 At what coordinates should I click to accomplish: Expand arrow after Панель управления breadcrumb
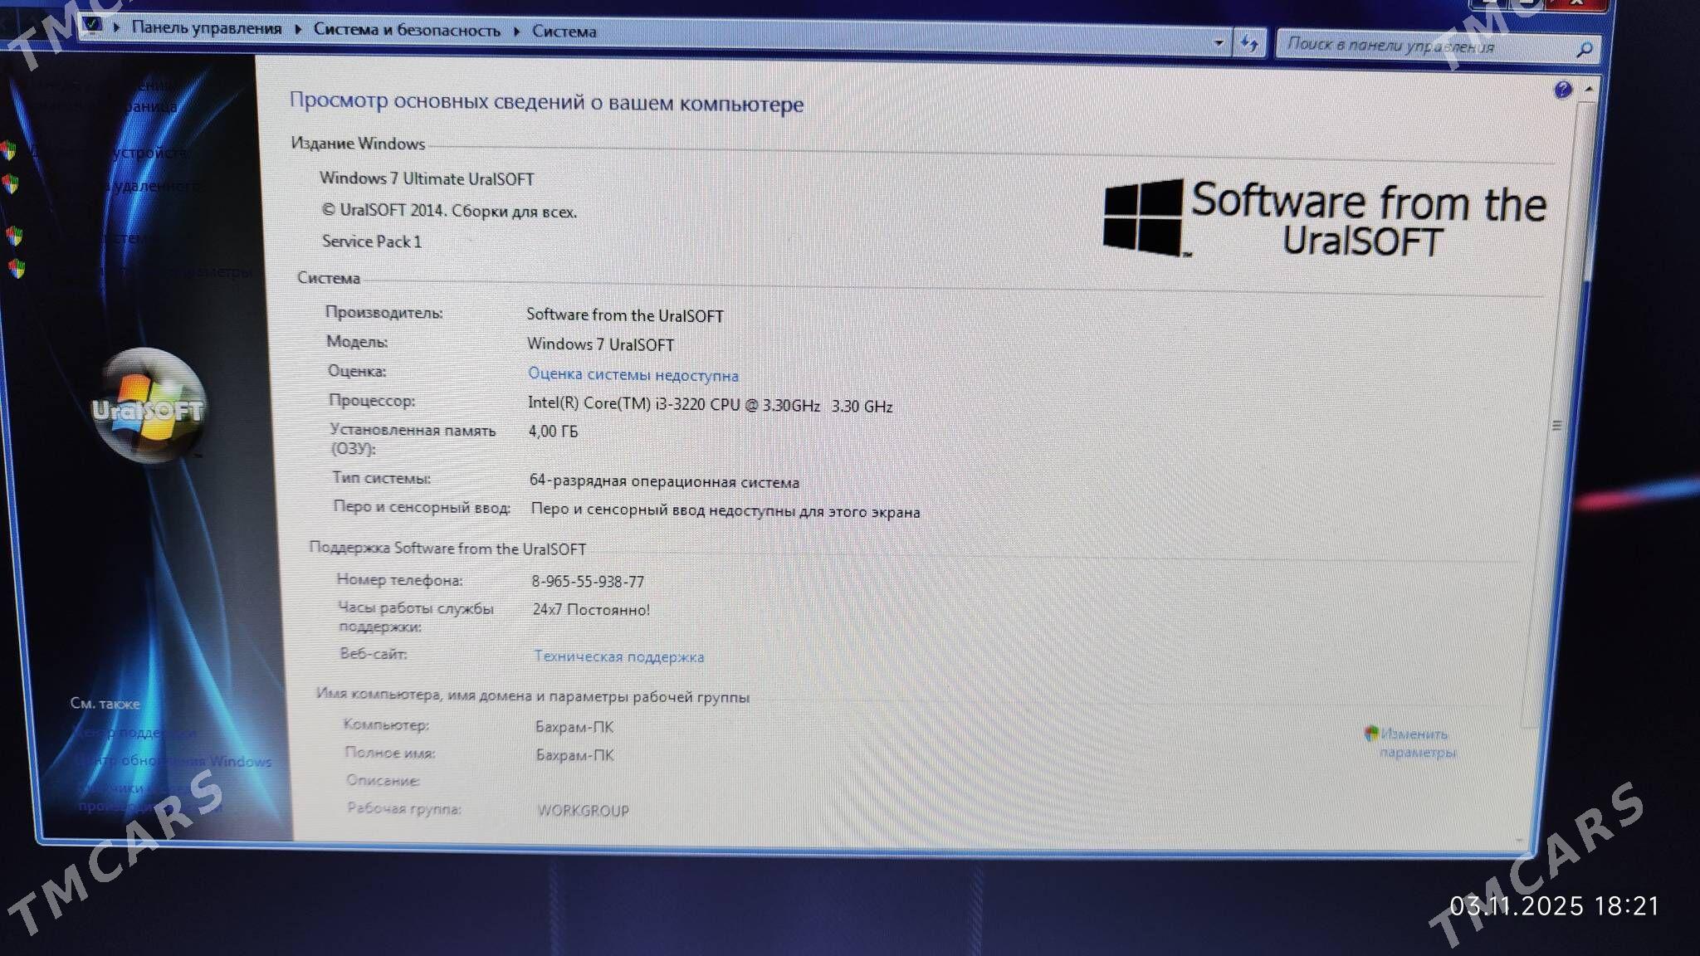(x=298, y=30)
